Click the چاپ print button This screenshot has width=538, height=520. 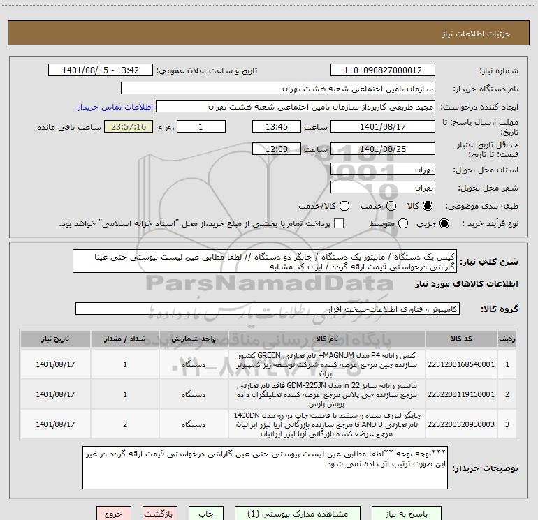[x=206, y=514]
